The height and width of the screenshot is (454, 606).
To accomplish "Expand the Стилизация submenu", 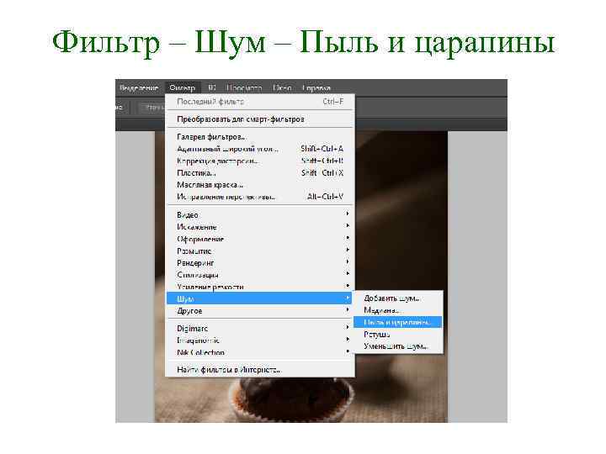I will [260, 275].
